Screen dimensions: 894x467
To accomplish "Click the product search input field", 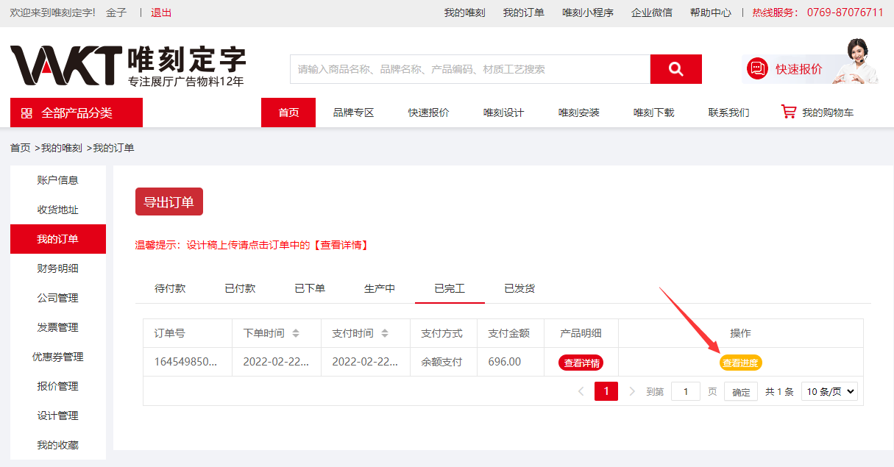I will [470, 69].
